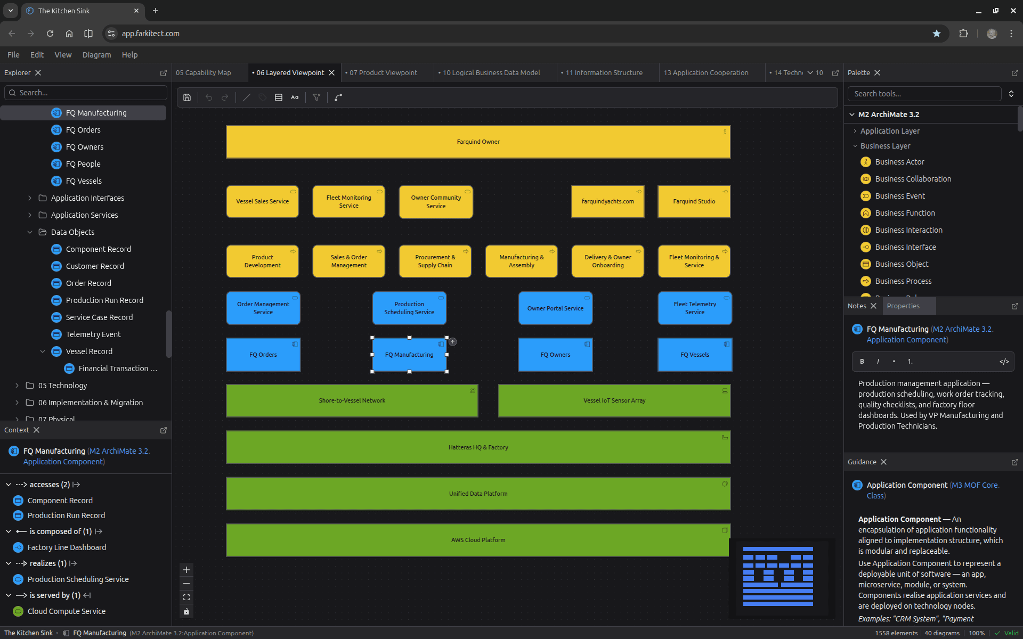This screenshot has height=639, width=1023.
Task: Switch to the 05 Capability Map tab
Action: coord(204,73)
